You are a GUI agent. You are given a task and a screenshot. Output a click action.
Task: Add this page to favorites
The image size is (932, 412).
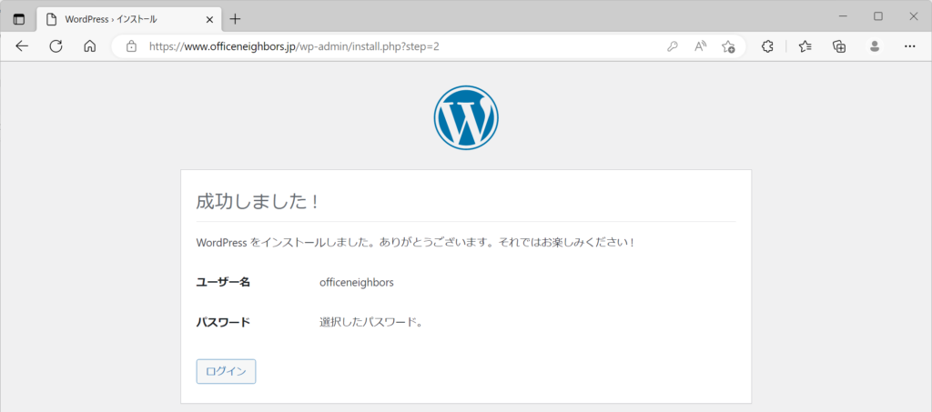(x=728, y=46)
